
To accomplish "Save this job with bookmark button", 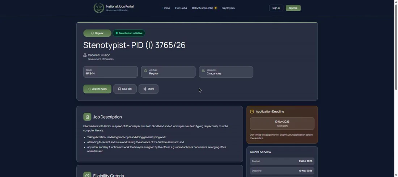I will [x=125, y=89].
